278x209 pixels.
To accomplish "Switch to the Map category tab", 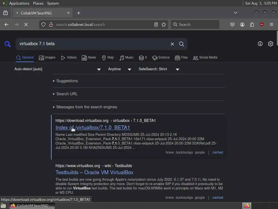I will click(x=108, y=58).
